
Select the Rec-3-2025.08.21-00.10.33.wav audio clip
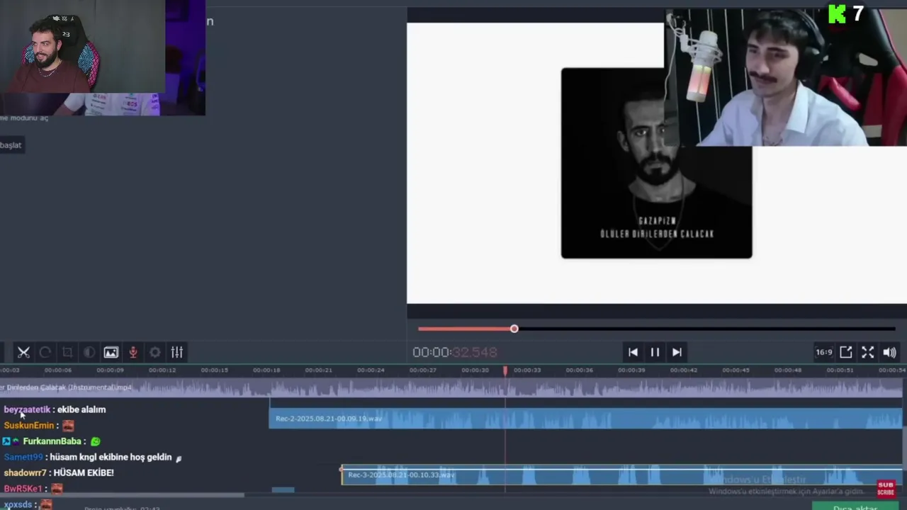[622, 475]
